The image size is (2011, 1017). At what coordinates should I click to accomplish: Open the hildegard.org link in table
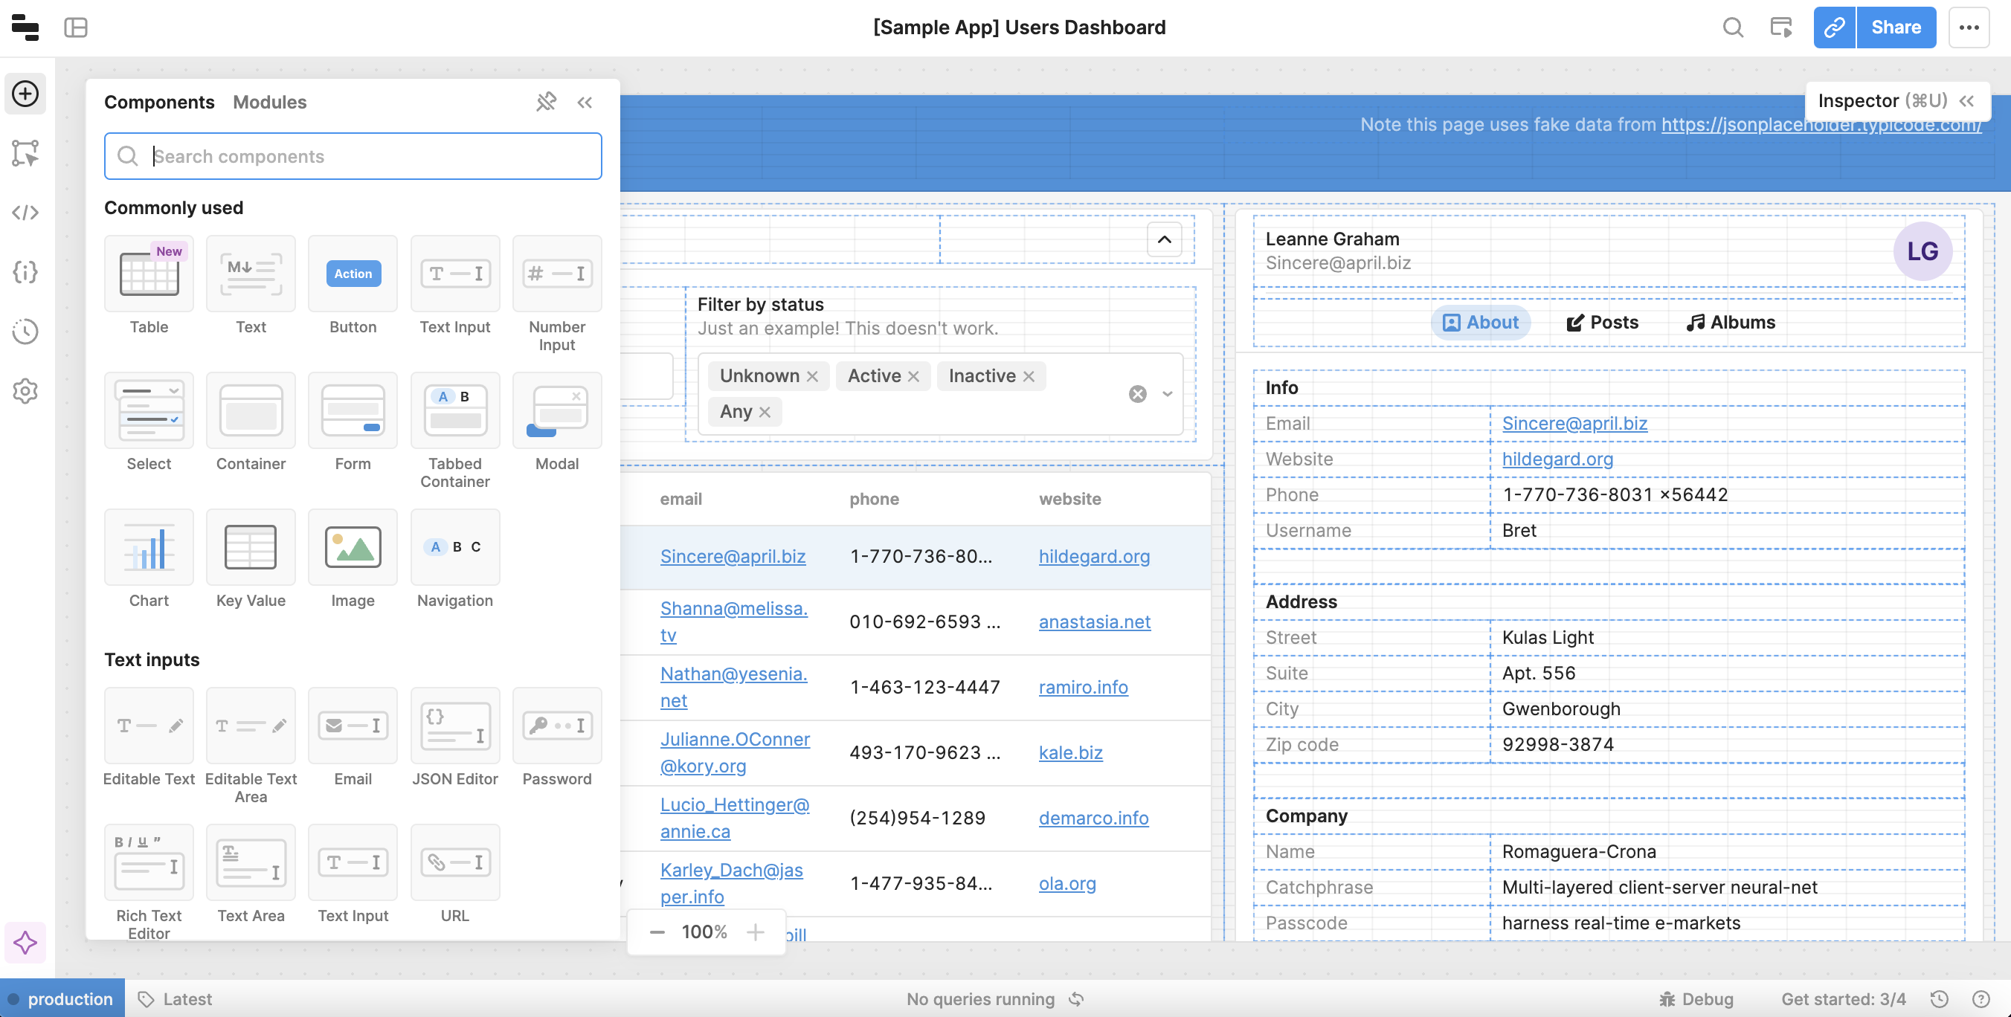click(x=1094, y=557)
